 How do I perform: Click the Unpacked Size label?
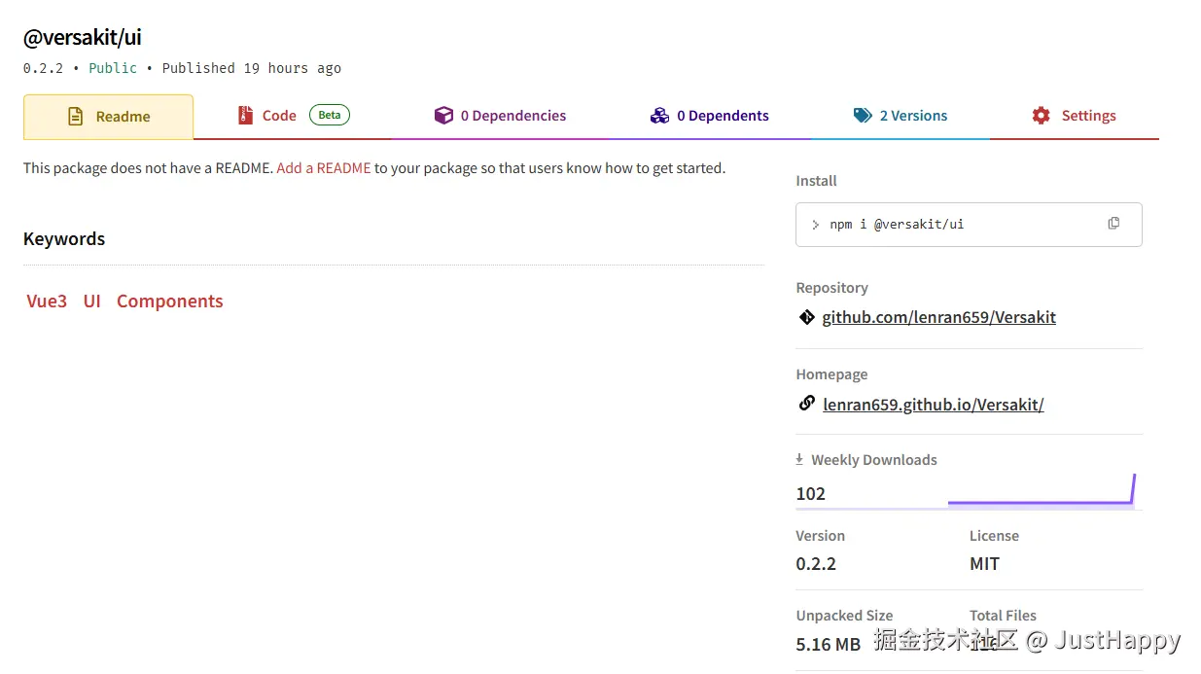tap(844, 616)
